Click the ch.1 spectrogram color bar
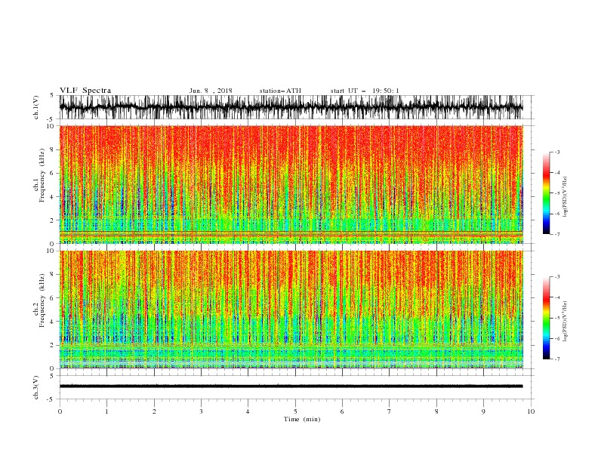598x462 pixels. tap(546, 193)
